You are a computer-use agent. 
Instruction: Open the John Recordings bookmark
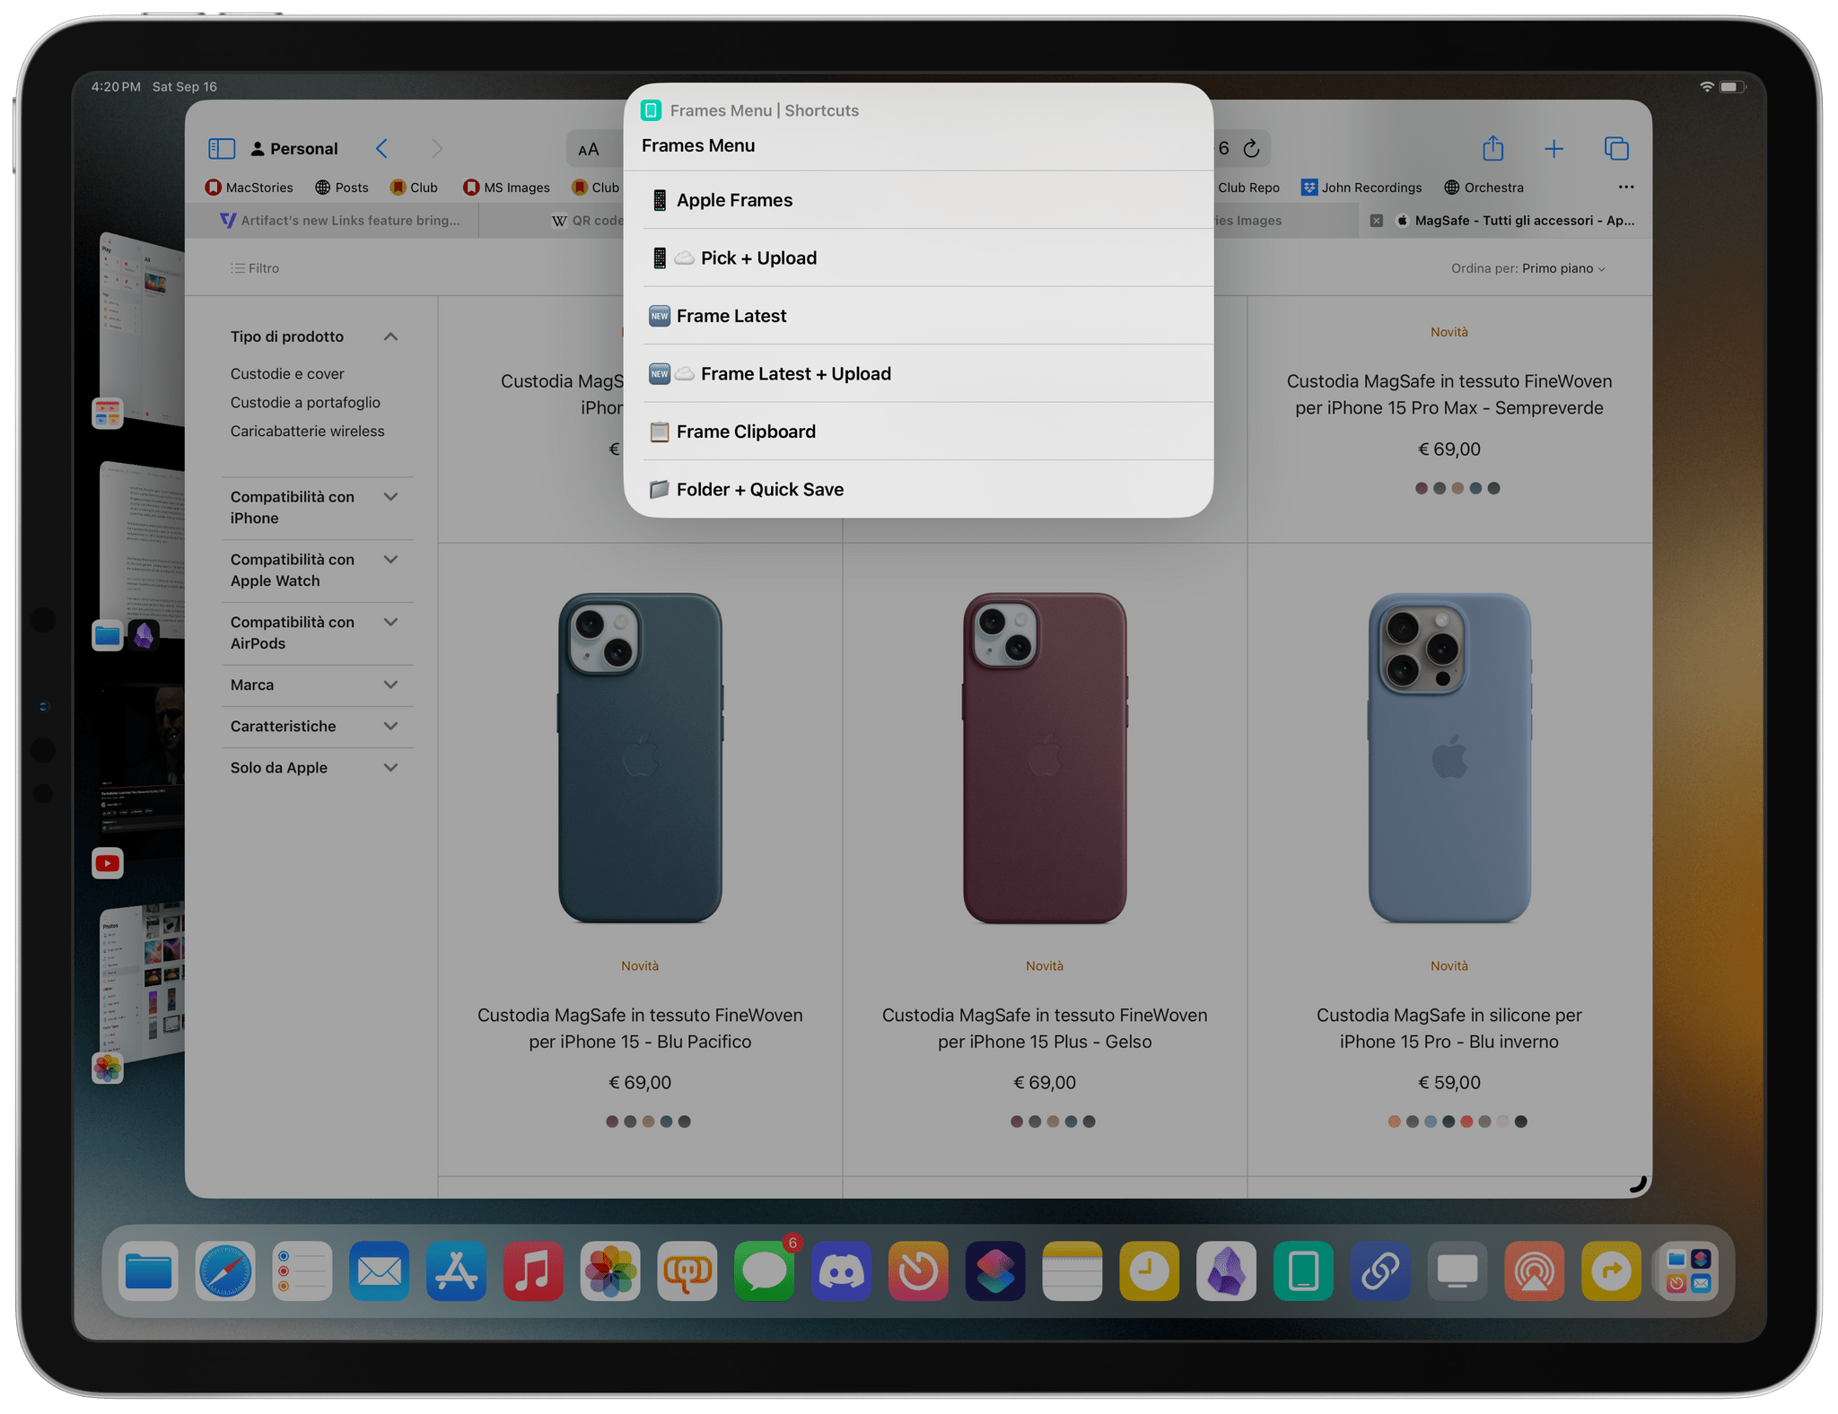(1361, 187)
